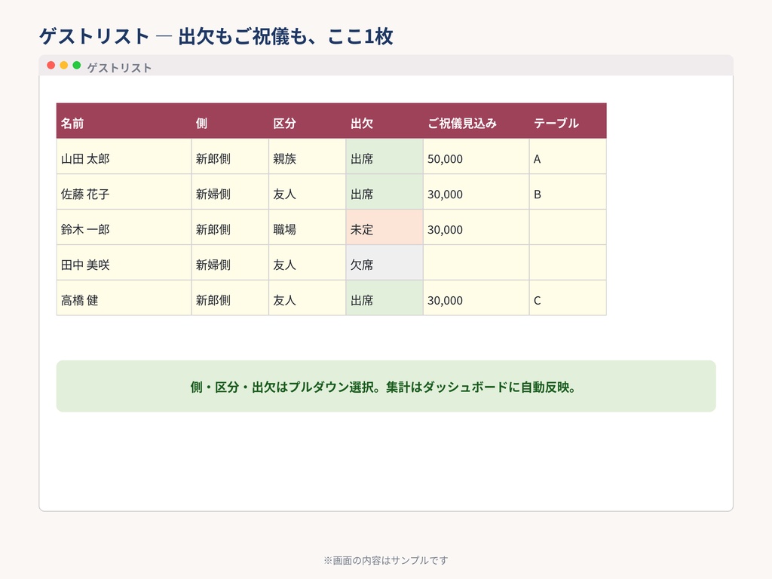Click the name cell 高橋 健
Image resolution: width=772 pixels, height=579 pixels.
124,298
